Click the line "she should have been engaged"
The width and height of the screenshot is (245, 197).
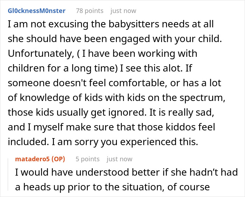pos(79,39)
